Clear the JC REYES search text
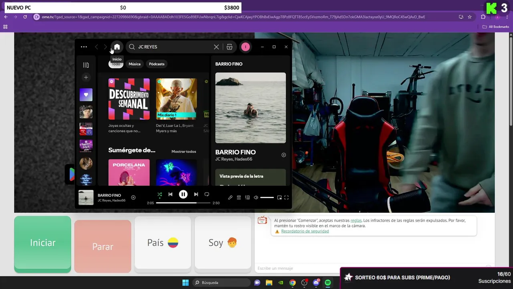Viewport: 513px width, 289px height. point(216,47)
